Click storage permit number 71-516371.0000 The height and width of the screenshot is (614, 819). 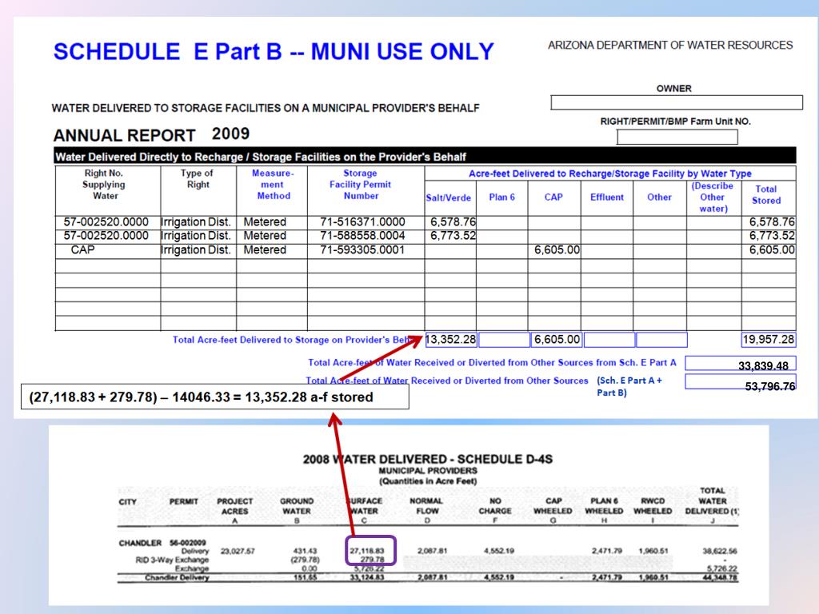tap(362, 222)
